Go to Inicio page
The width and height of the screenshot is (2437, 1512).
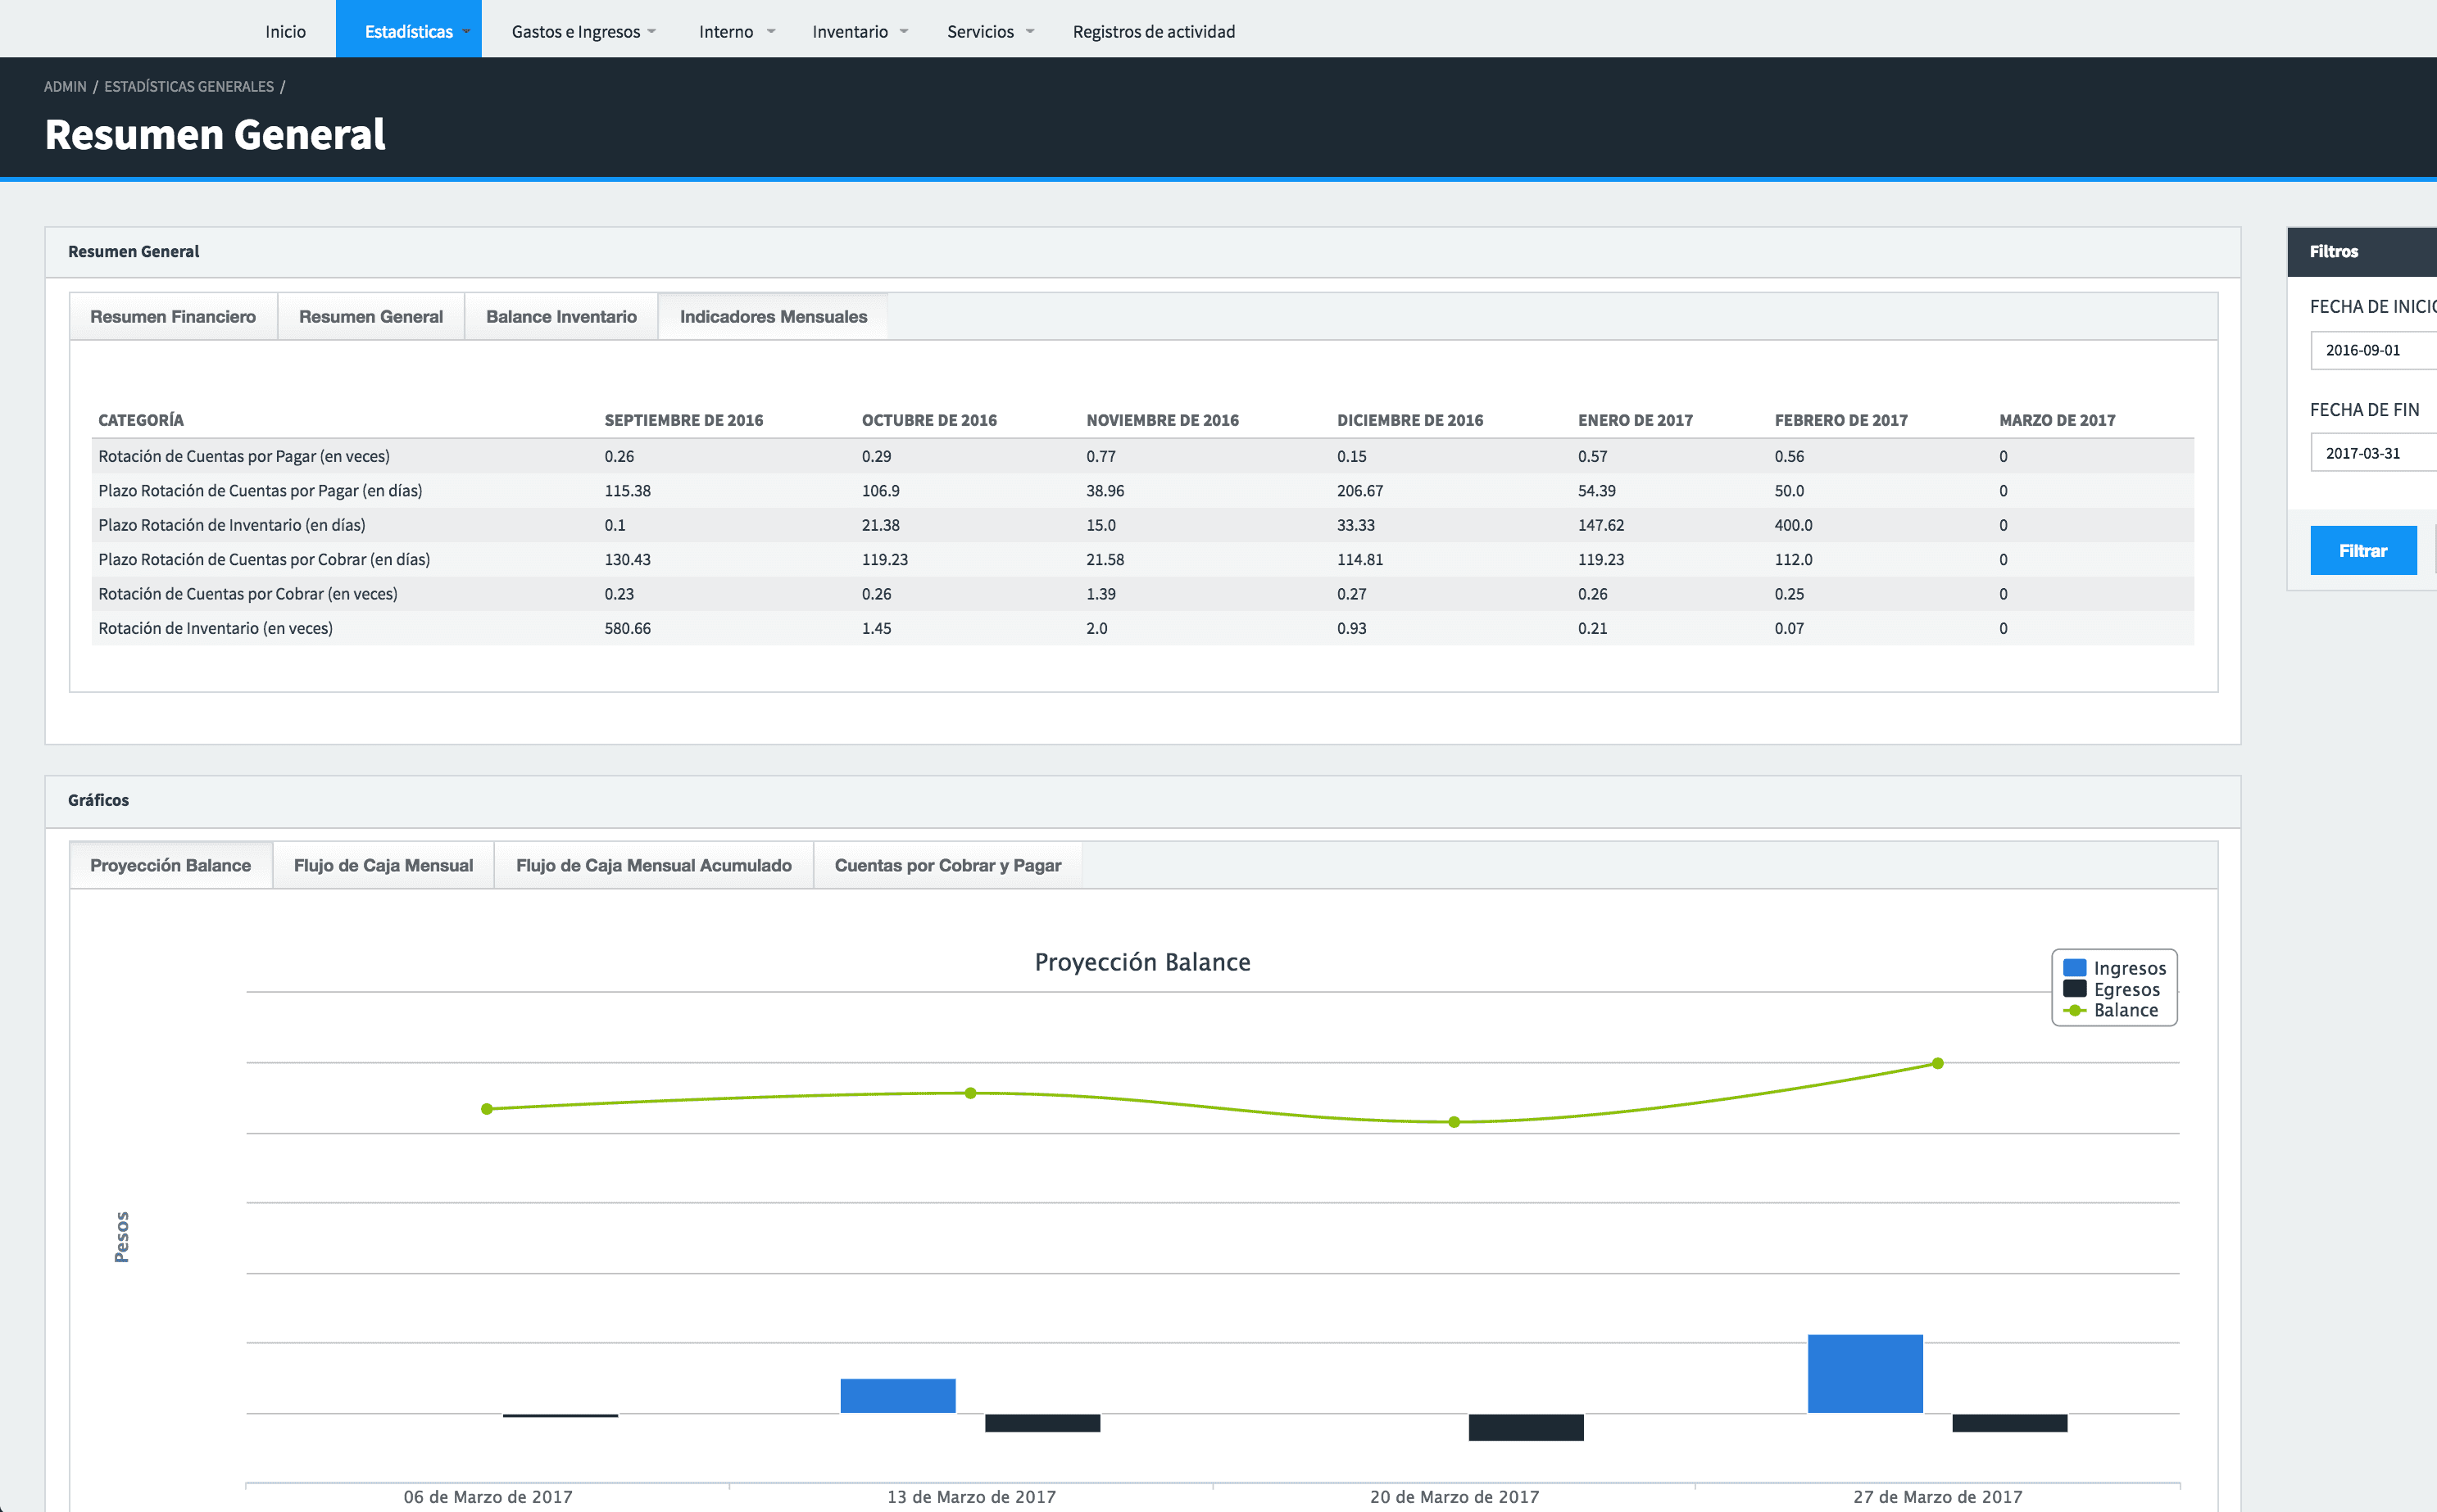coord(285,31)
